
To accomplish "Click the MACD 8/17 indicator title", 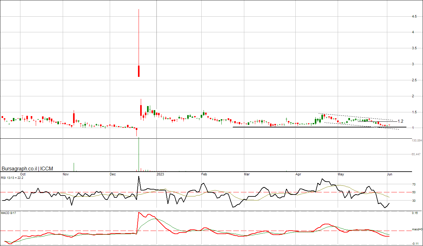I will click(8, 214).
